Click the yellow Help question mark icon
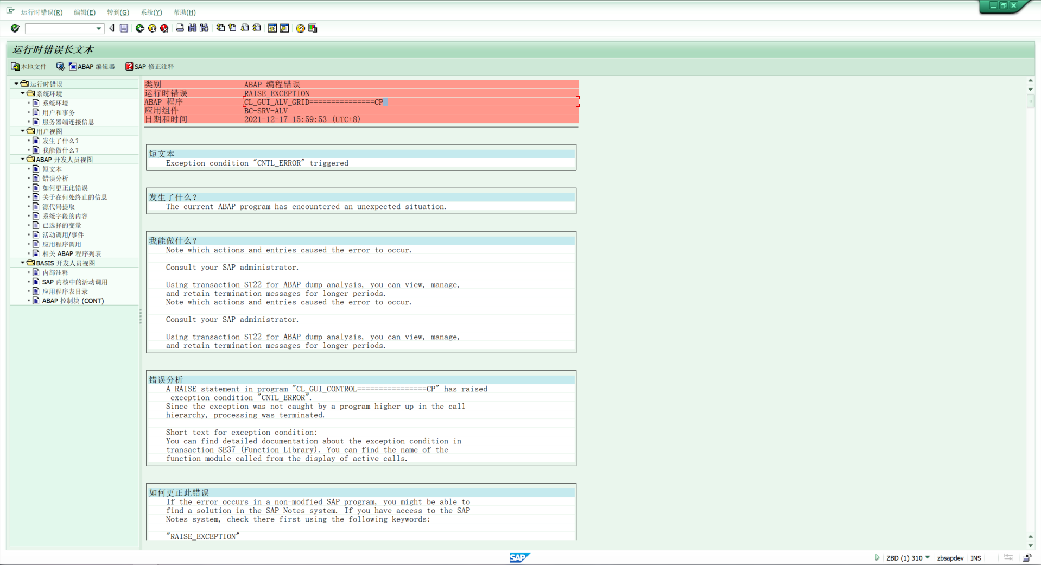 [301, 28]
